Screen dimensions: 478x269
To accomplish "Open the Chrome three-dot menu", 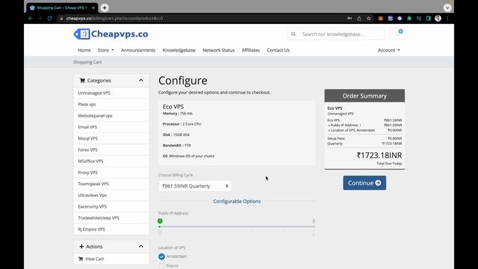I will pos(447,18).
